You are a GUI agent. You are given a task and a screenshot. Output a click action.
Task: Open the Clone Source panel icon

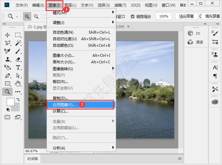click(x=215, y=55)
